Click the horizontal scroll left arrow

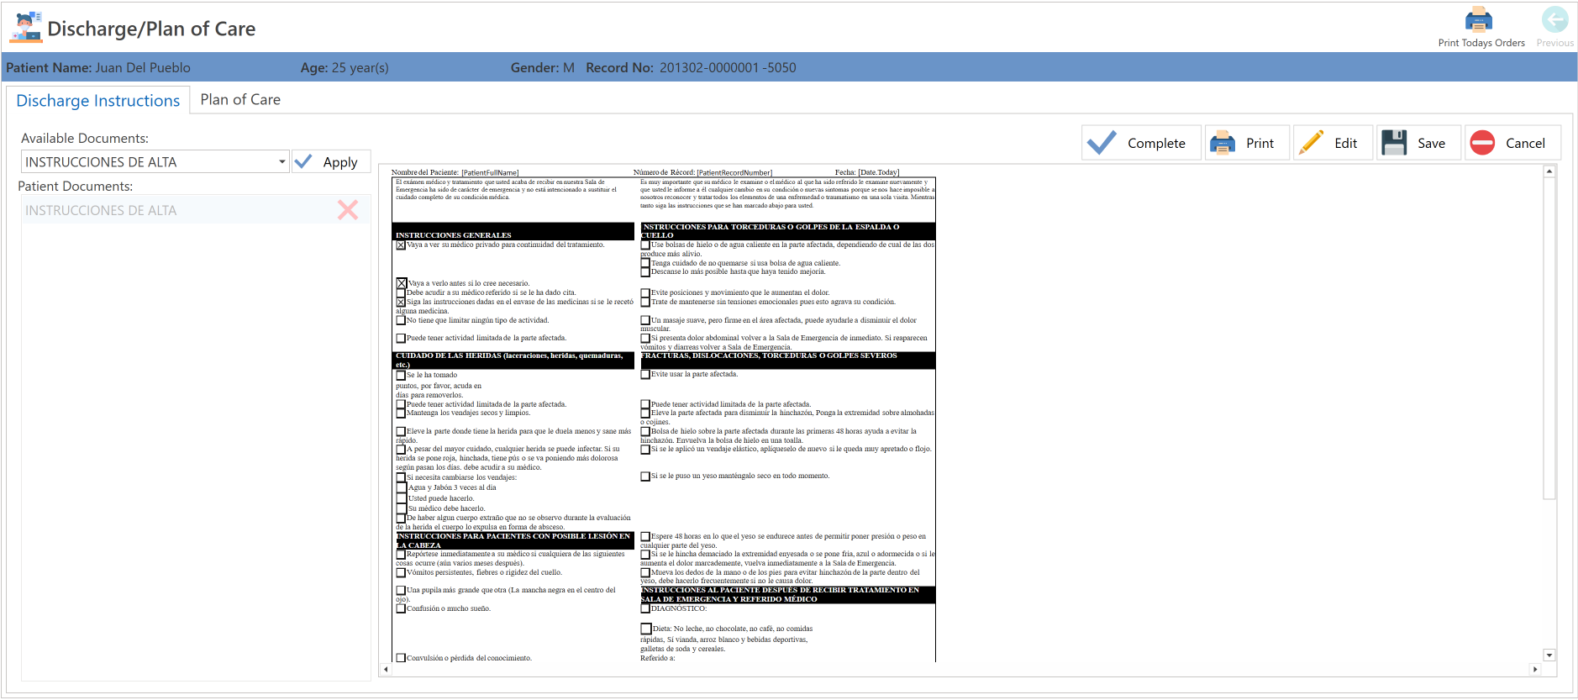[x=386, y=670]
